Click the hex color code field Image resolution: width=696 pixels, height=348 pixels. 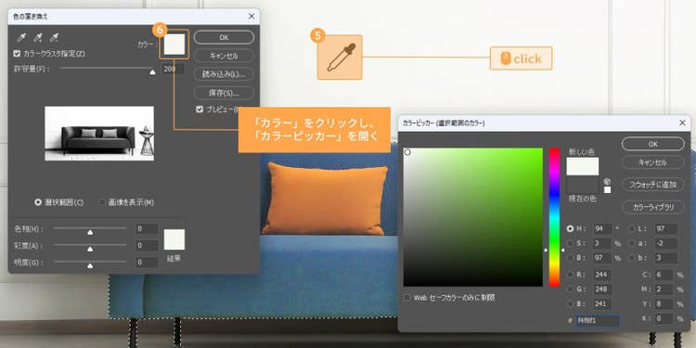point(598,321)
